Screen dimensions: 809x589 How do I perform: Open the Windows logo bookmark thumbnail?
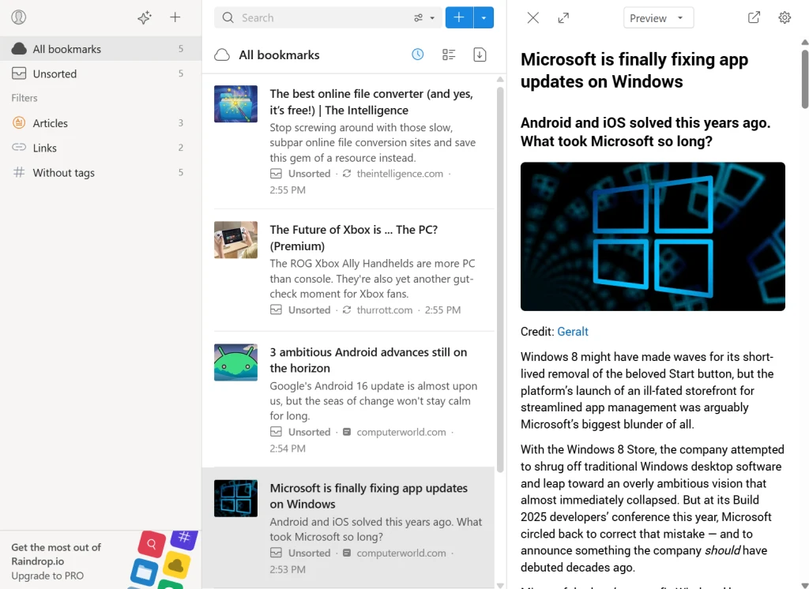pos(235,498)
